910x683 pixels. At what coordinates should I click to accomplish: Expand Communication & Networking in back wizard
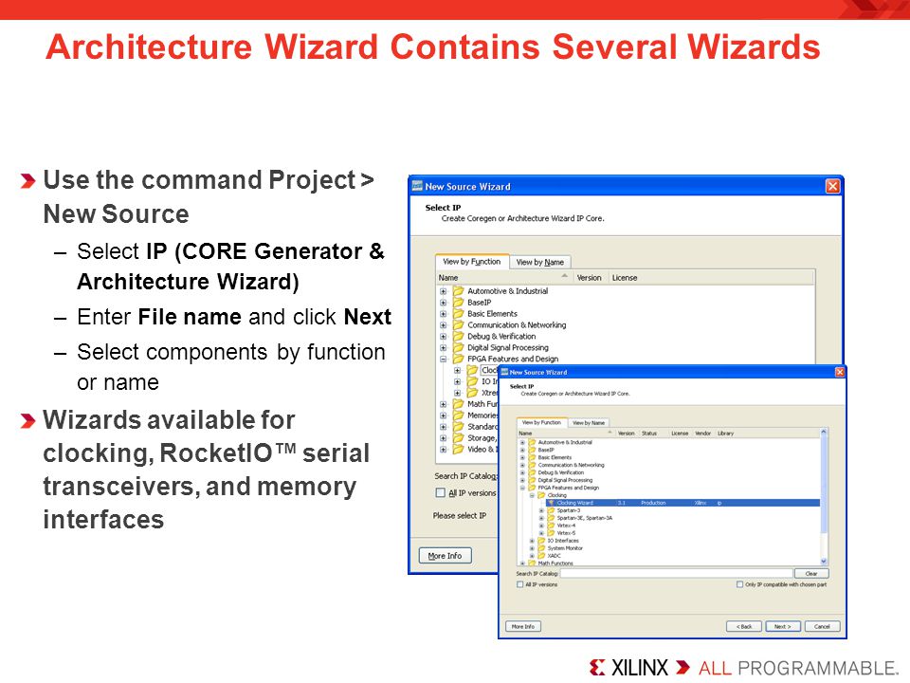click(x=444, y=325)
